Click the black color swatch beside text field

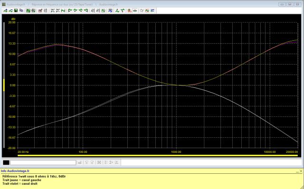6,162
